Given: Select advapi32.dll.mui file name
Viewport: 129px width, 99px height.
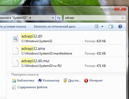Looking at the screenshot, I should point(35,61).
